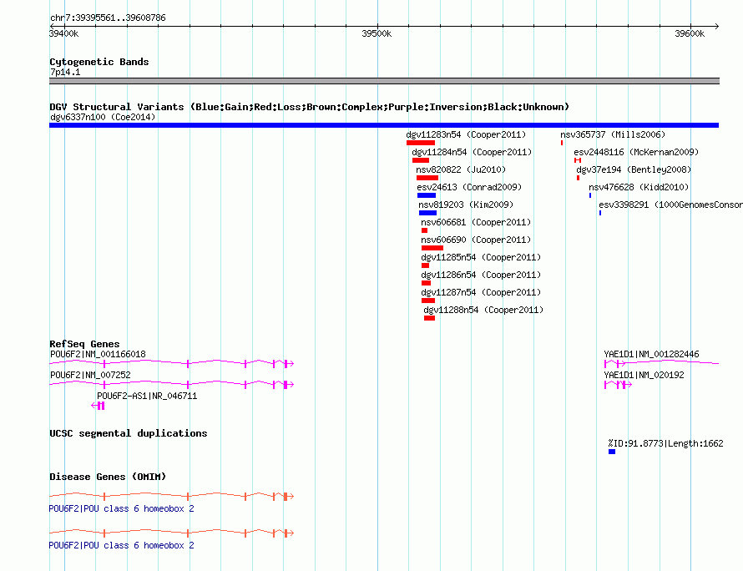Click the dgv6337n100 (Coe2014) blue gain bar
The width and height of the screenshot is (743, 571).
(384, 125)
